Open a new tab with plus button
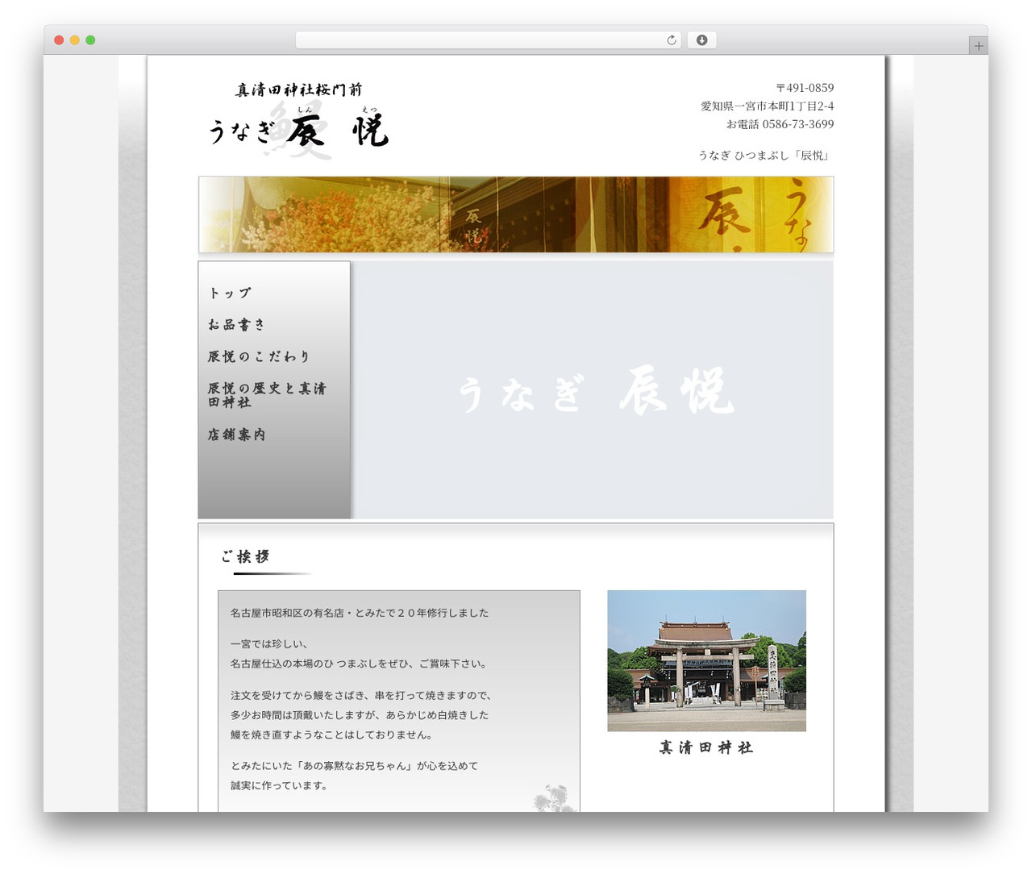Screen dimensions: 1032x874 click(x=978, y=46)
